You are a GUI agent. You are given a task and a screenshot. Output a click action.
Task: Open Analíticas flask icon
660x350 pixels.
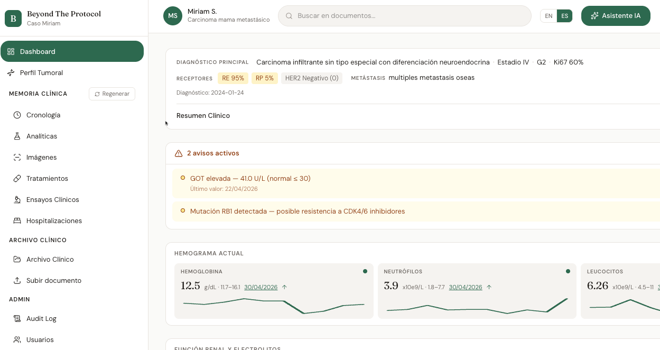(x=17, y=136)
